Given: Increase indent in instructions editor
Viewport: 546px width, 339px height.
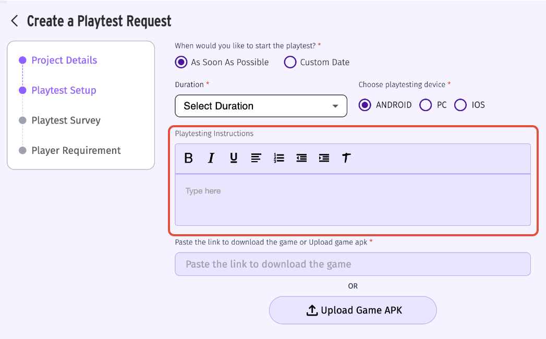Looking at the screenshot, I should tap(324, 158).
